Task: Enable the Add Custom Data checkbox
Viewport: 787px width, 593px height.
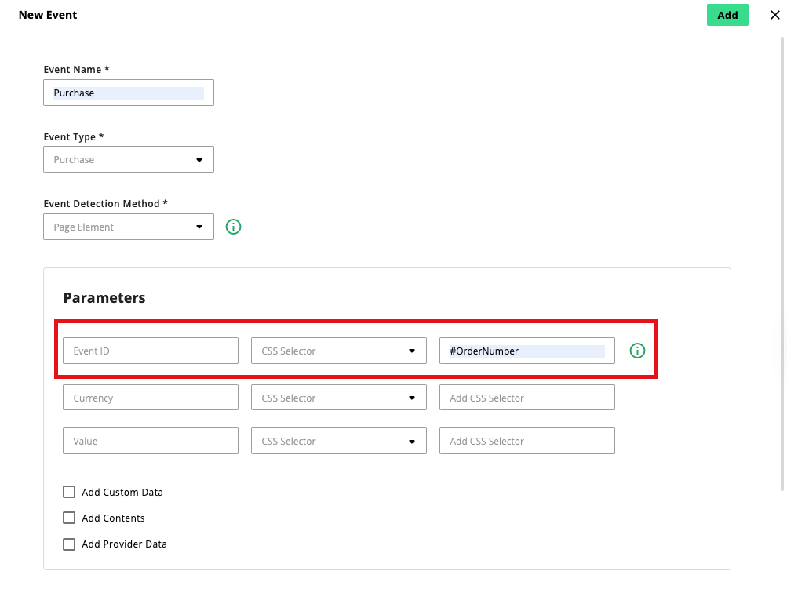Action: 69,493
